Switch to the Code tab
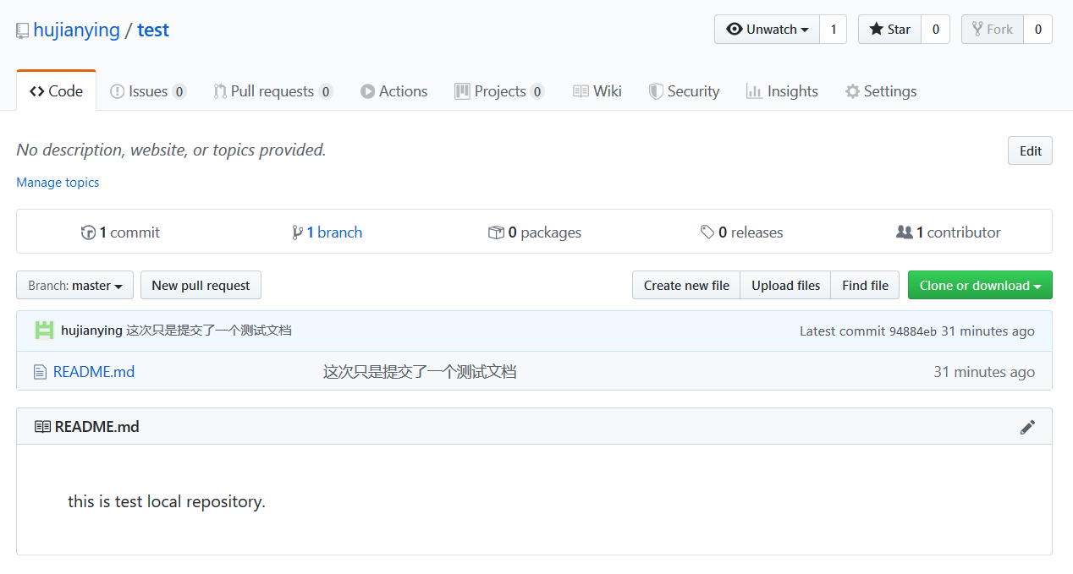This screenshot has height=574, width=1073. (x=56, y=91)
